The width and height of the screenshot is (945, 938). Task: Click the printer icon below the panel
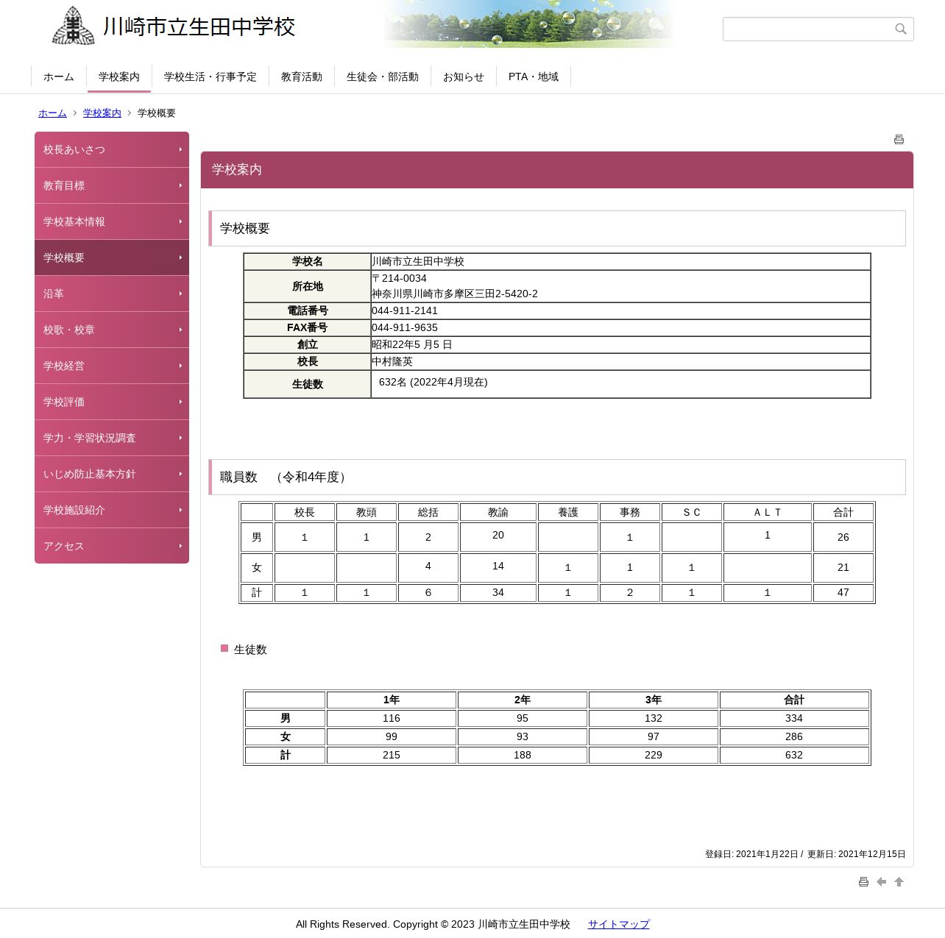click(x=863, y=881)
